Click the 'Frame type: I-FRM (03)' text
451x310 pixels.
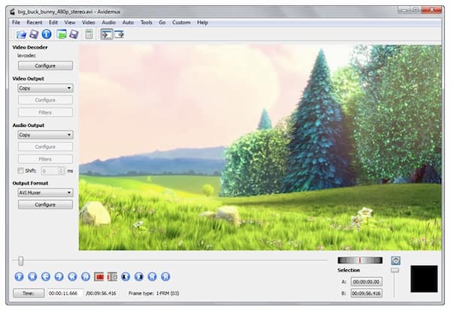[x=154, y=293]
